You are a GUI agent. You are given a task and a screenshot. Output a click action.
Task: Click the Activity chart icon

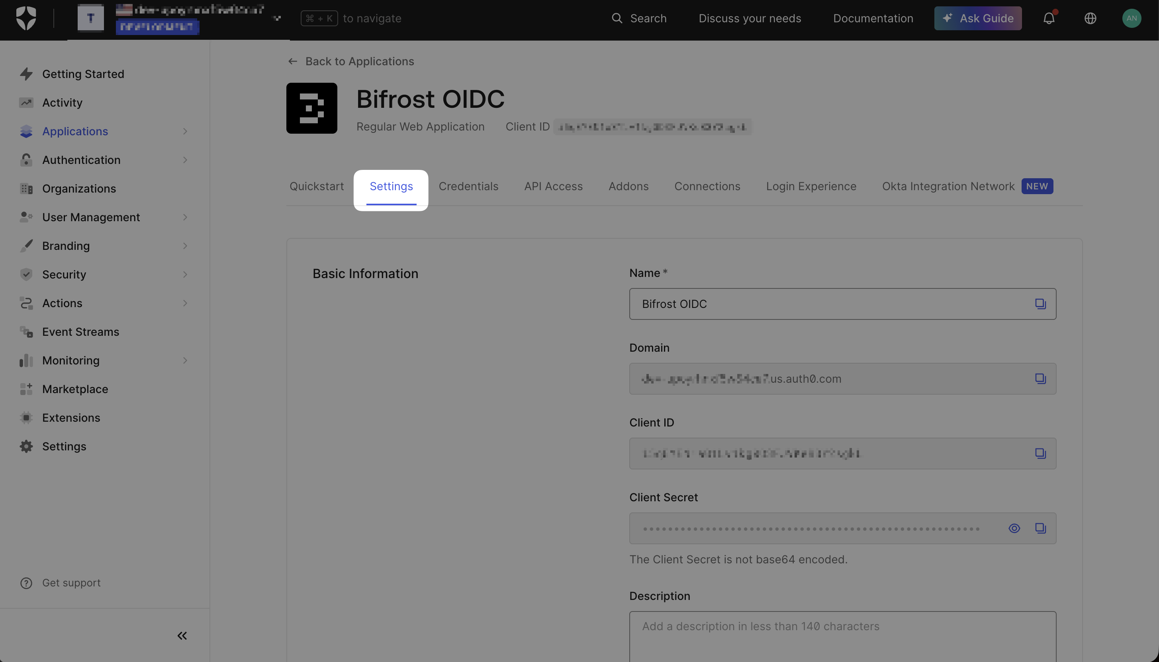coord(26,103)
